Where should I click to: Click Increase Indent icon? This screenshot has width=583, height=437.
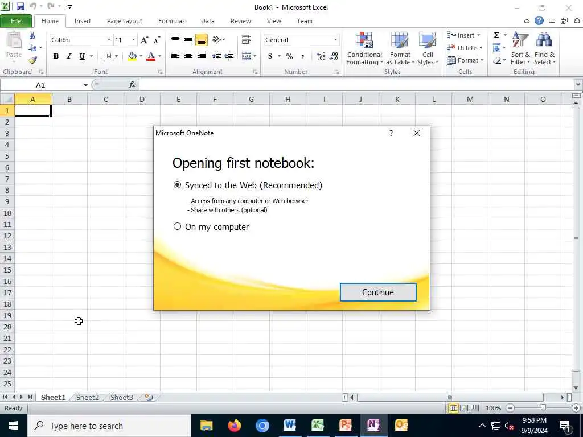tap(229, 56)
